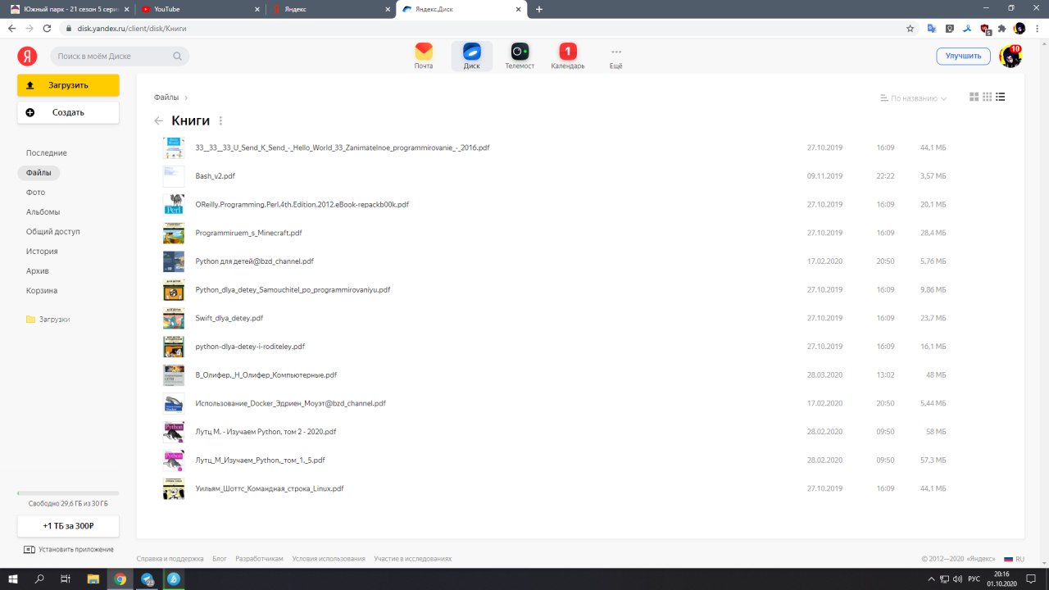Open Книги folder options three-dot menu
1049x590 pixels.
click(x=220, y=120)
